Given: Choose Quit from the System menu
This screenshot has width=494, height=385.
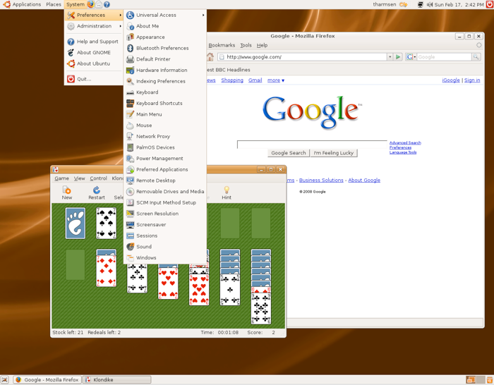Looking at the screenshot, I should coord(94,79).
